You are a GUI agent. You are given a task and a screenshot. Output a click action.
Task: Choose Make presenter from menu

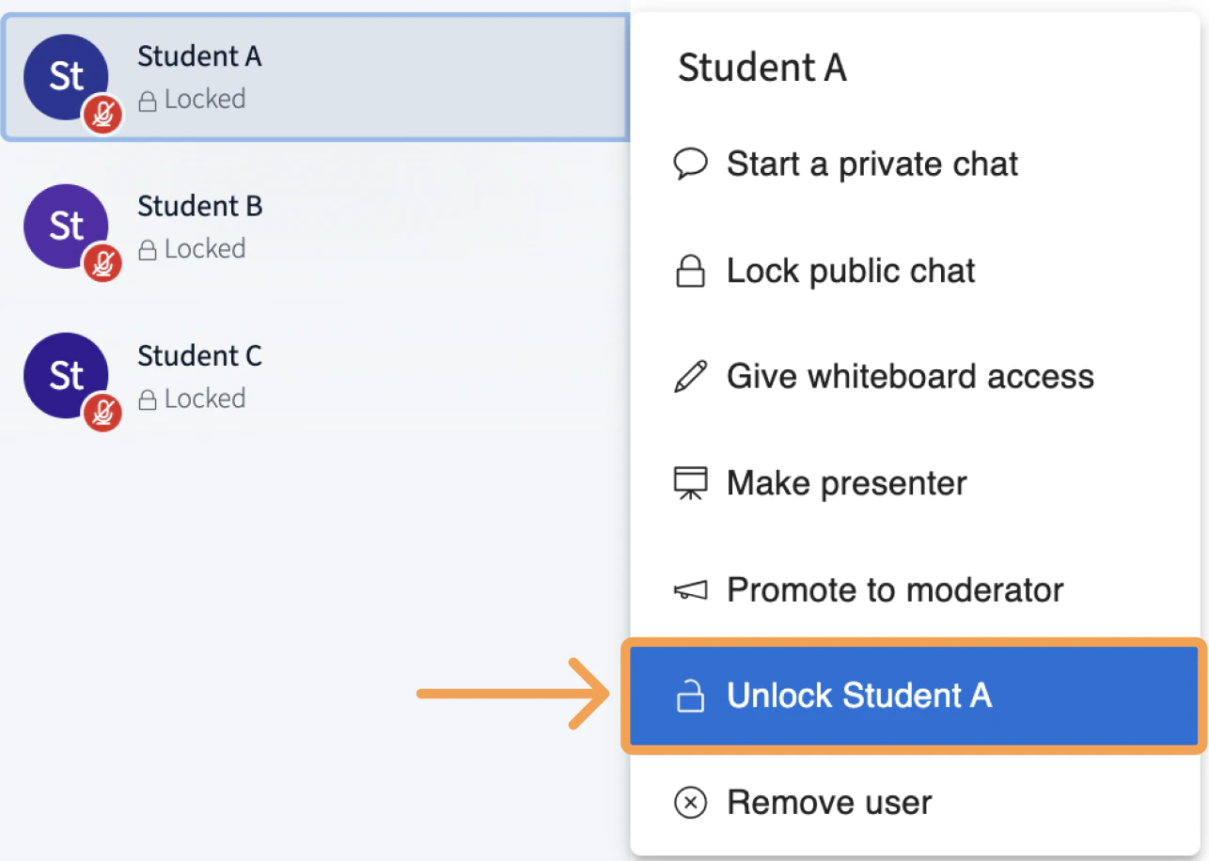[846, 483]
